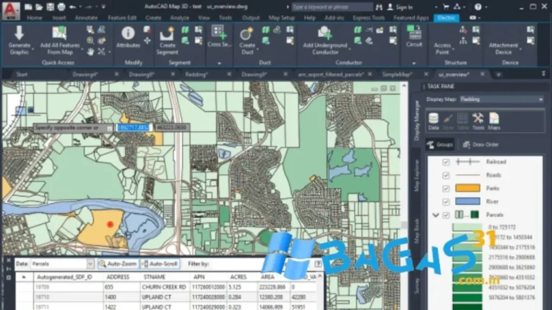The height and width of the screenshot is (310, 552).
Task: Open the Sign In dropdown
Action: coord(436,7)
